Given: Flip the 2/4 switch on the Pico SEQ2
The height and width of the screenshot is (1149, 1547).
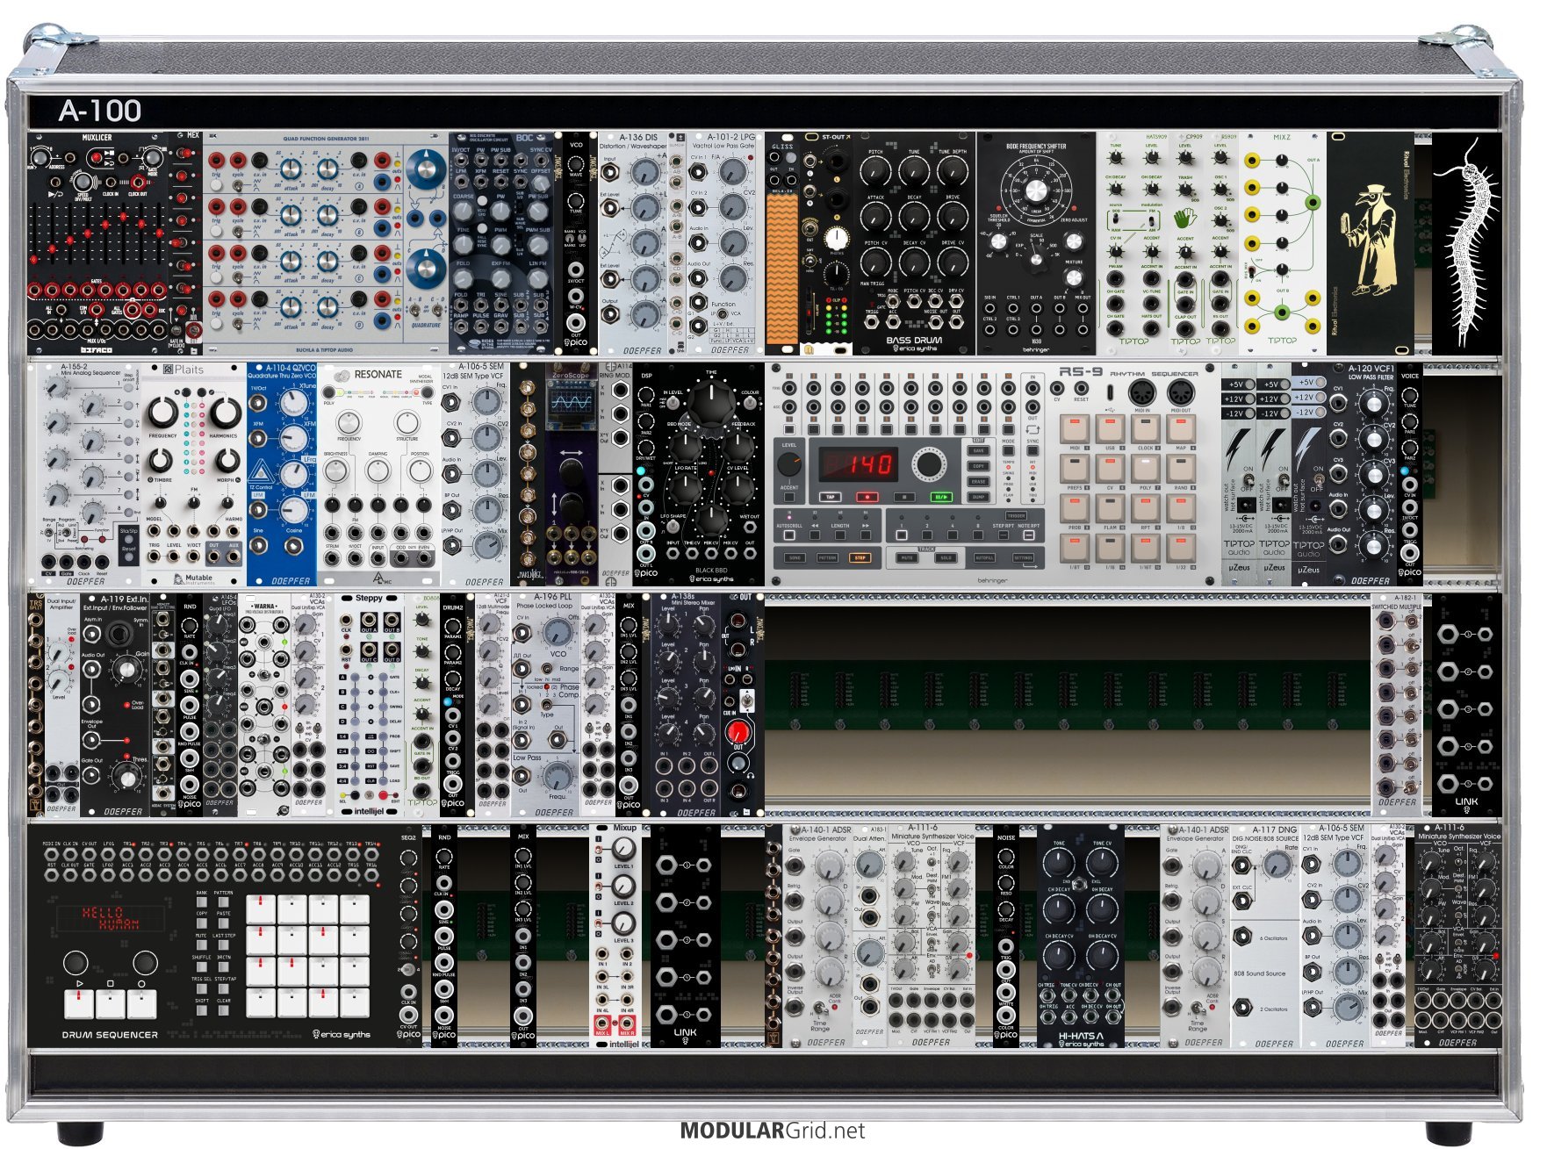Looking at the screenshot, I should point(407,969).
